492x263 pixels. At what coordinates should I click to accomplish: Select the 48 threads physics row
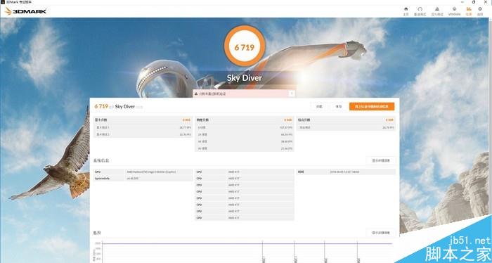(x=245, y=141)
